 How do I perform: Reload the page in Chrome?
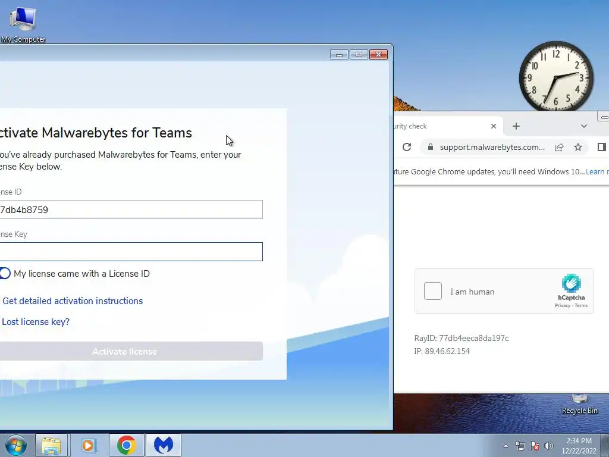tap(407, 147)
